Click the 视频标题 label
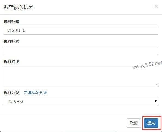Image resolution: width=162 pixels, height=132 pixels. (11, 21)
